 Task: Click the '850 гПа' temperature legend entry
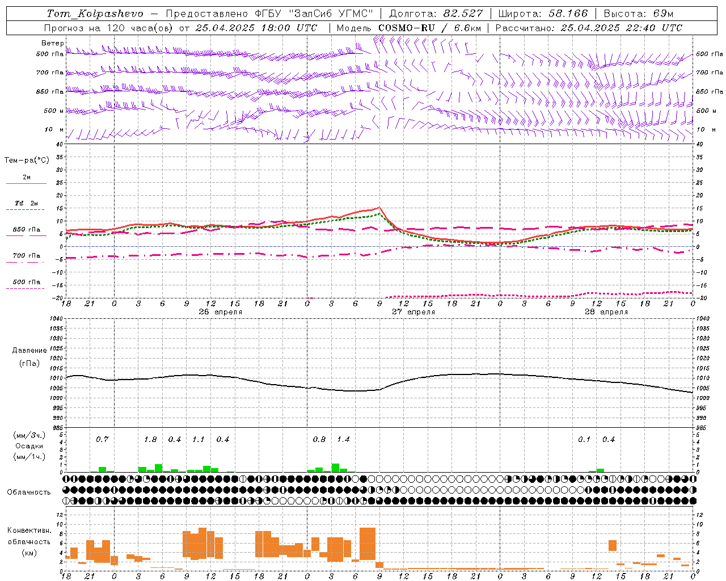[x=26, y=230]
